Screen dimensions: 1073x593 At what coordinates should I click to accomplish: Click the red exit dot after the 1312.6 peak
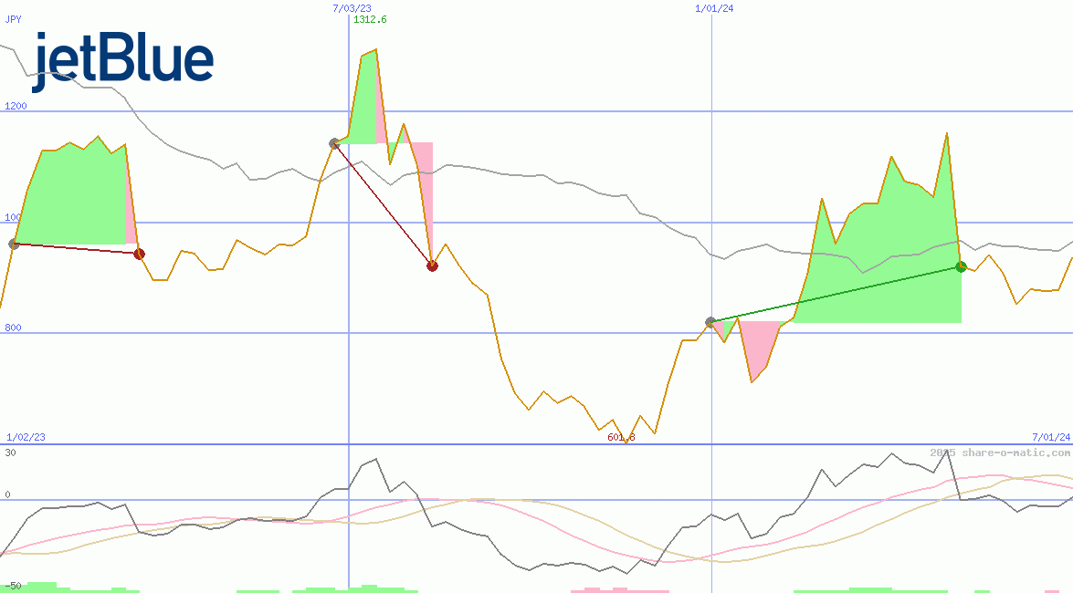pos(432,266)
